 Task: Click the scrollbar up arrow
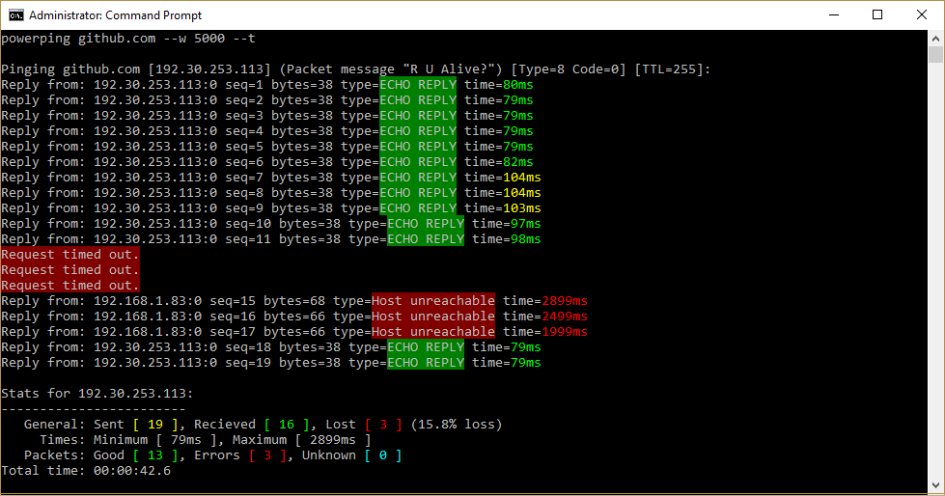click(x=935, y=39)
